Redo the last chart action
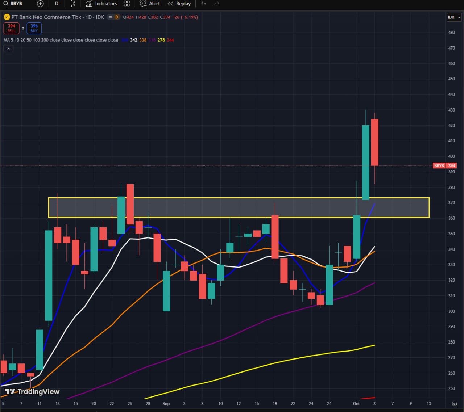The width and height of the screenshot is (464, 412). [217, 4]
